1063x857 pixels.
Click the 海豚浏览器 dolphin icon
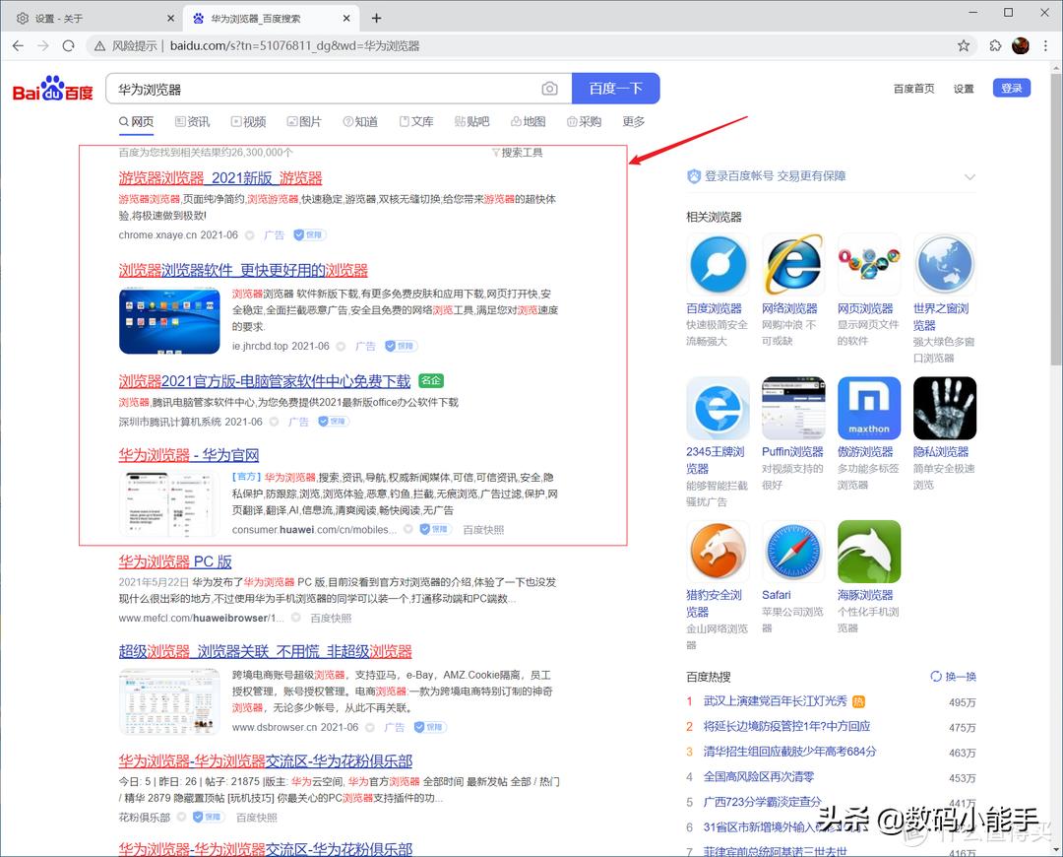point(868,552)
